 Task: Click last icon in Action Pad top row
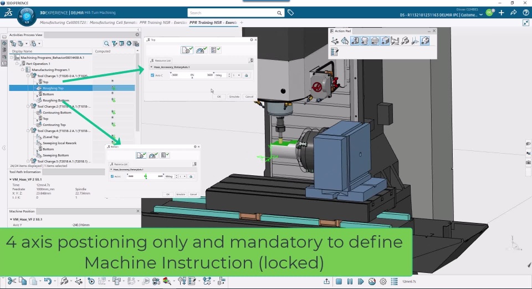click(x=425, y=41)
